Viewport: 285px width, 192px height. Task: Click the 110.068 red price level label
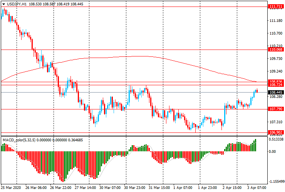pyautogui.click(x=276, y=50)
